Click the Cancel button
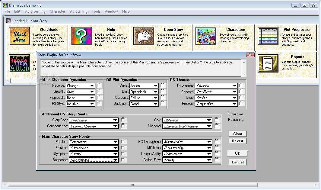The image size is (321, 190). click(x=237, y=162)
